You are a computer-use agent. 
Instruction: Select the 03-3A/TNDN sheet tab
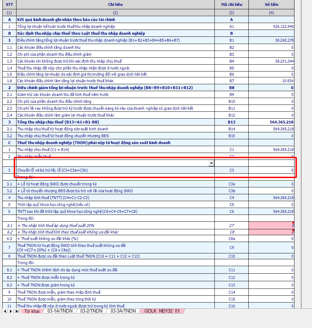click(x=123, y=311)
